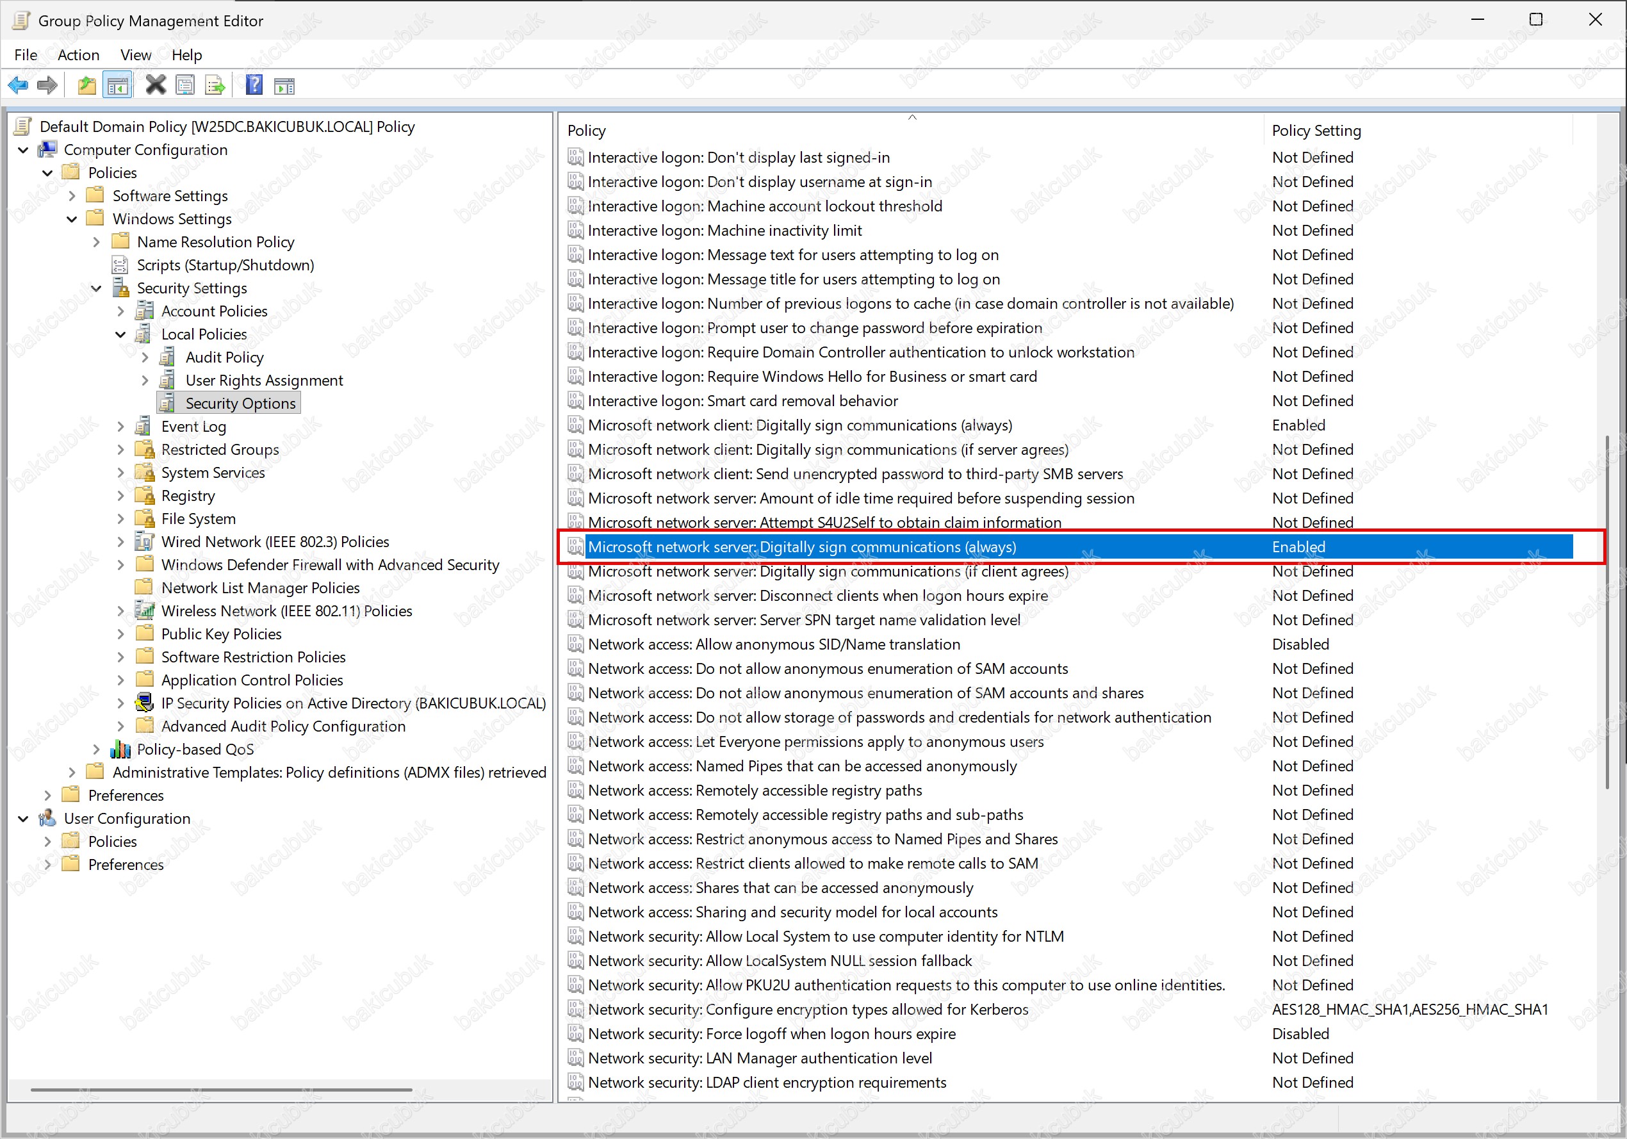Select Microsoft network server: Digitally sign communications (always)

click(x=1068, y=546)
